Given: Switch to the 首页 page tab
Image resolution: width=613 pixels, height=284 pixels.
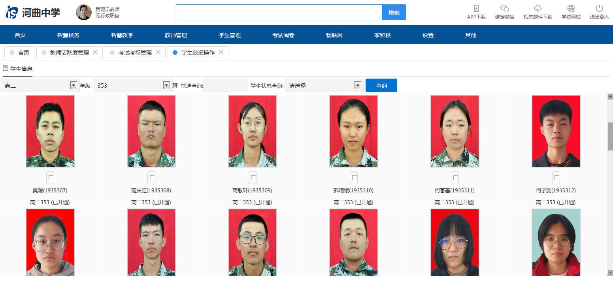Looking at the screenshot, I should tap(19, 52).
